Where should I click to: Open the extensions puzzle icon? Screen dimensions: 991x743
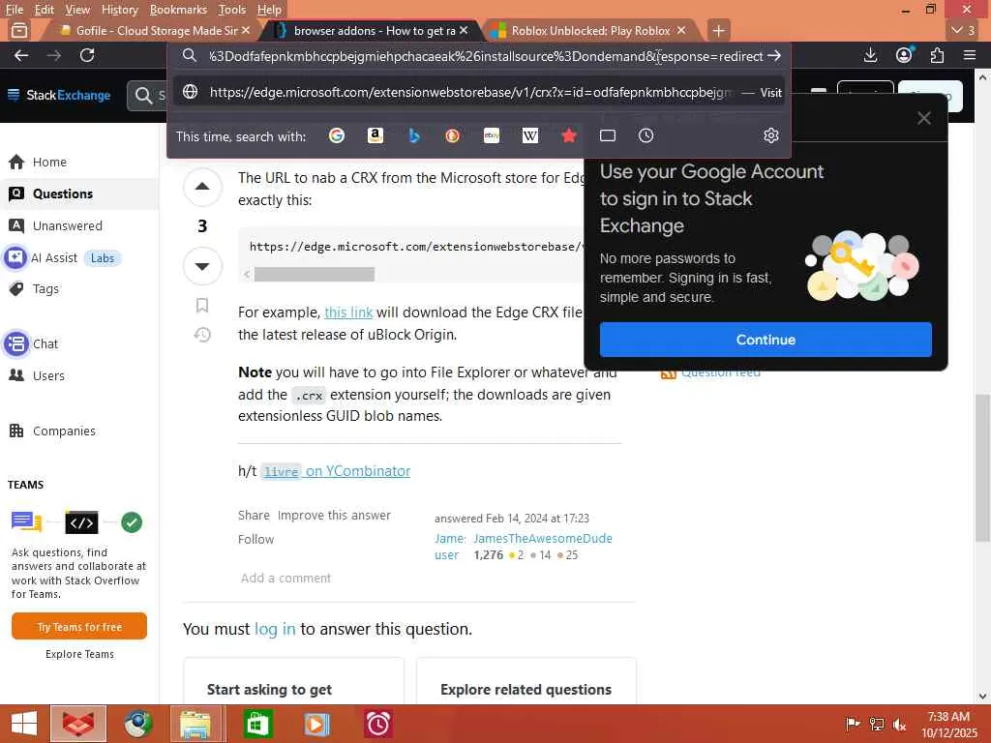[x=937, y=55]
